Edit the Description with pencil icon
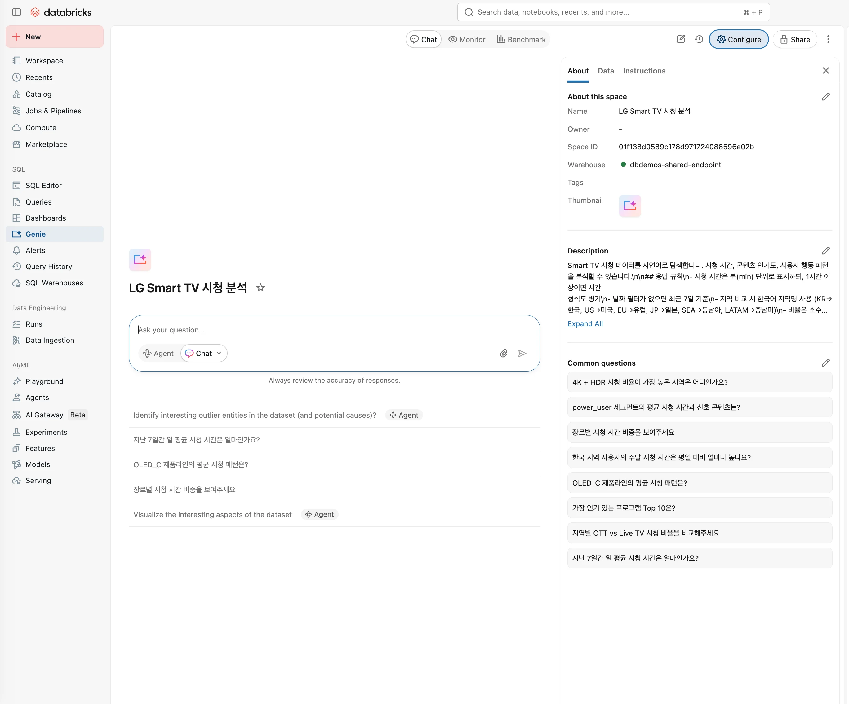This screenshot has height=704, width=849. tap(825, 251)
